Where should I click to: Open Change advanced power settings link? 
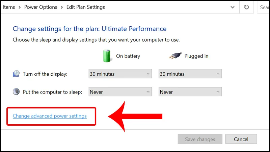pyautogui.click(x=50, y=116)
